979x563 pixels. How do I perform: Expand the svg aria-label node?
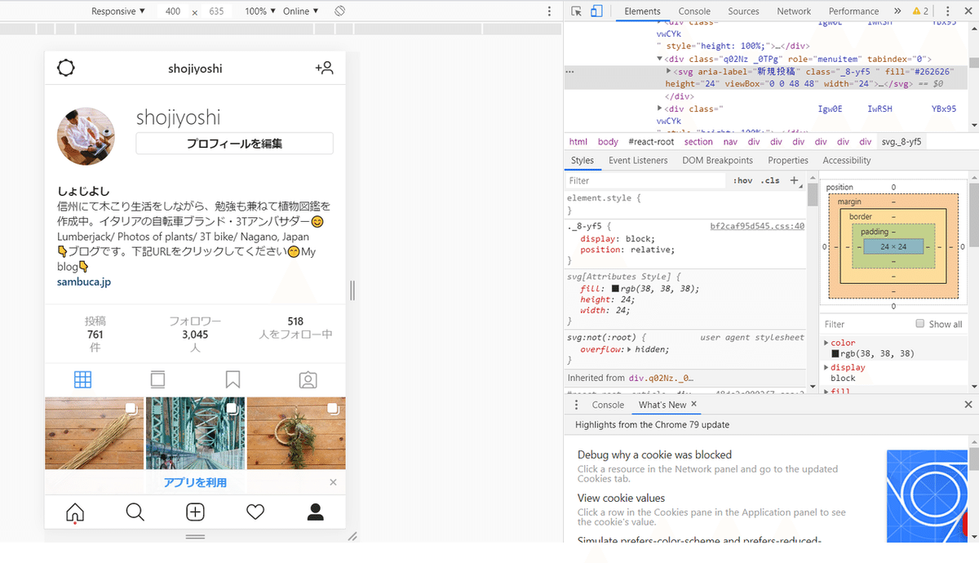[x=670, y=72]
